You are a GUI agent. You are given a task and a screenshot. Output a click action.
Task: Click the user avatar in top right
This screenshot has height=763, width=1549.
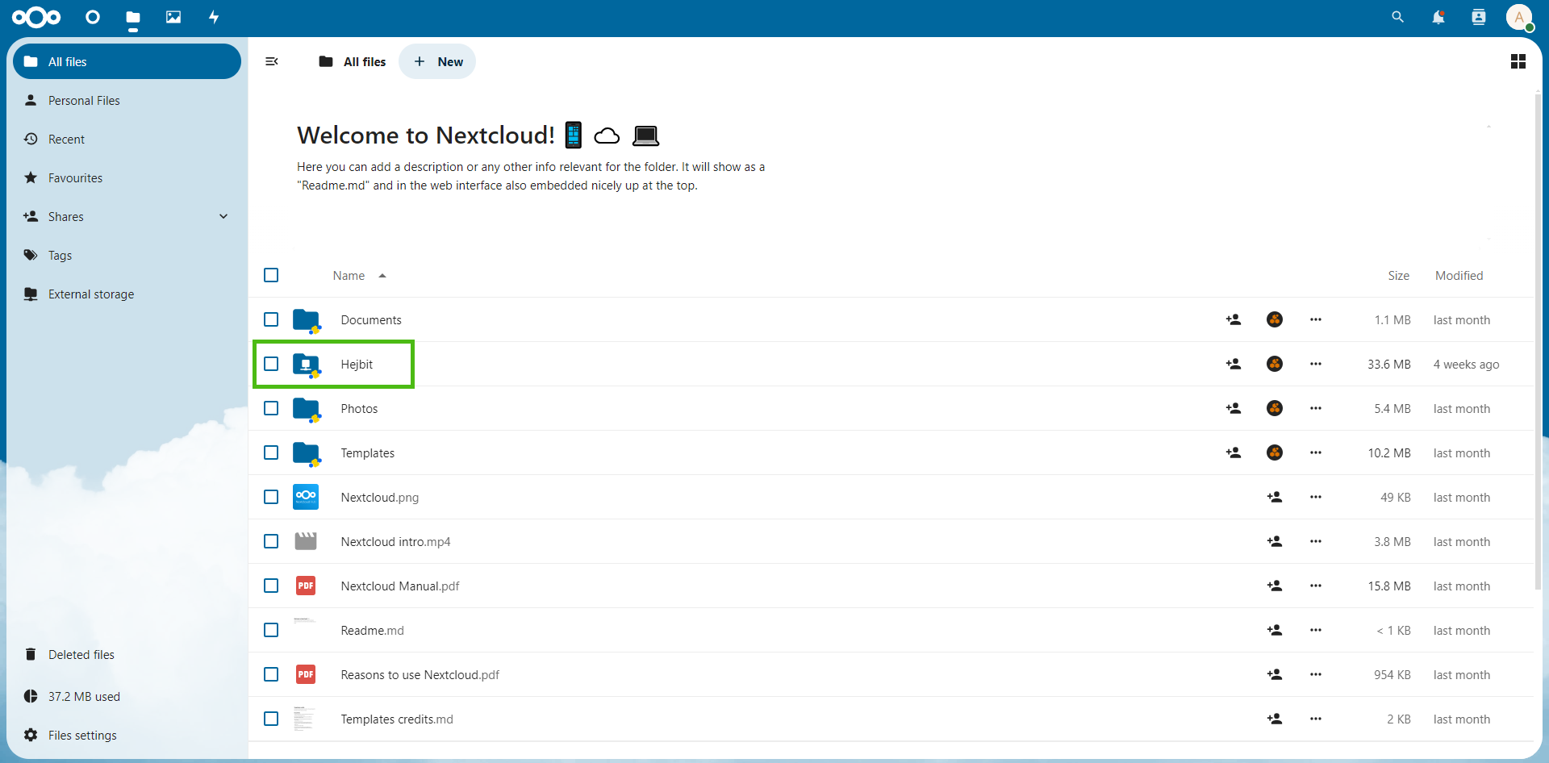1519,17
